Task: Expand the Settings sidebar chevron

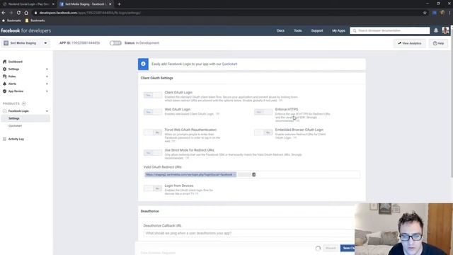Action: coord(47,69)
